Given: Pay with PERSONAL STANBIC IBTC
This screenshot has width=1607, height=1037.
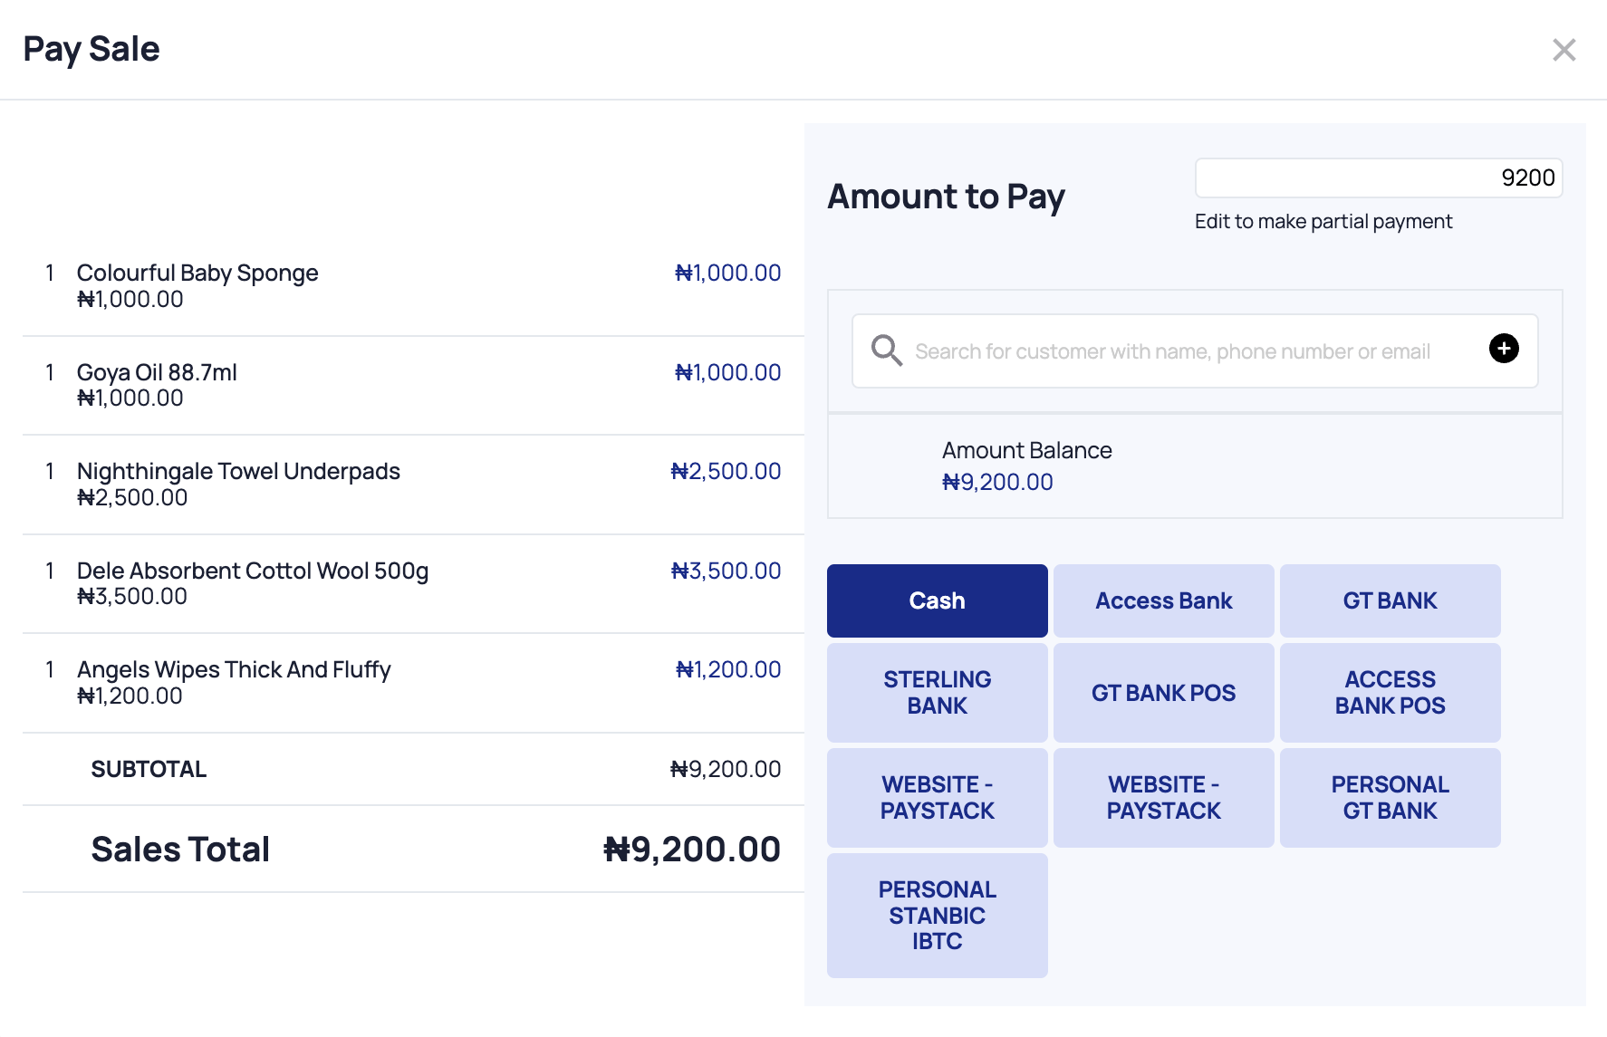Looking at the screenshot, I should click(x=937, y=916).
